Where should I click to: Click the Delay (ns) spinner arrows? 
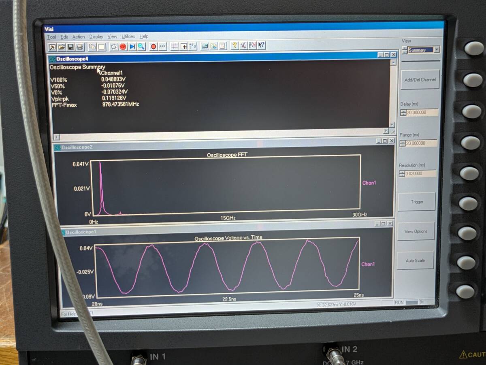(x=403, y=113)
